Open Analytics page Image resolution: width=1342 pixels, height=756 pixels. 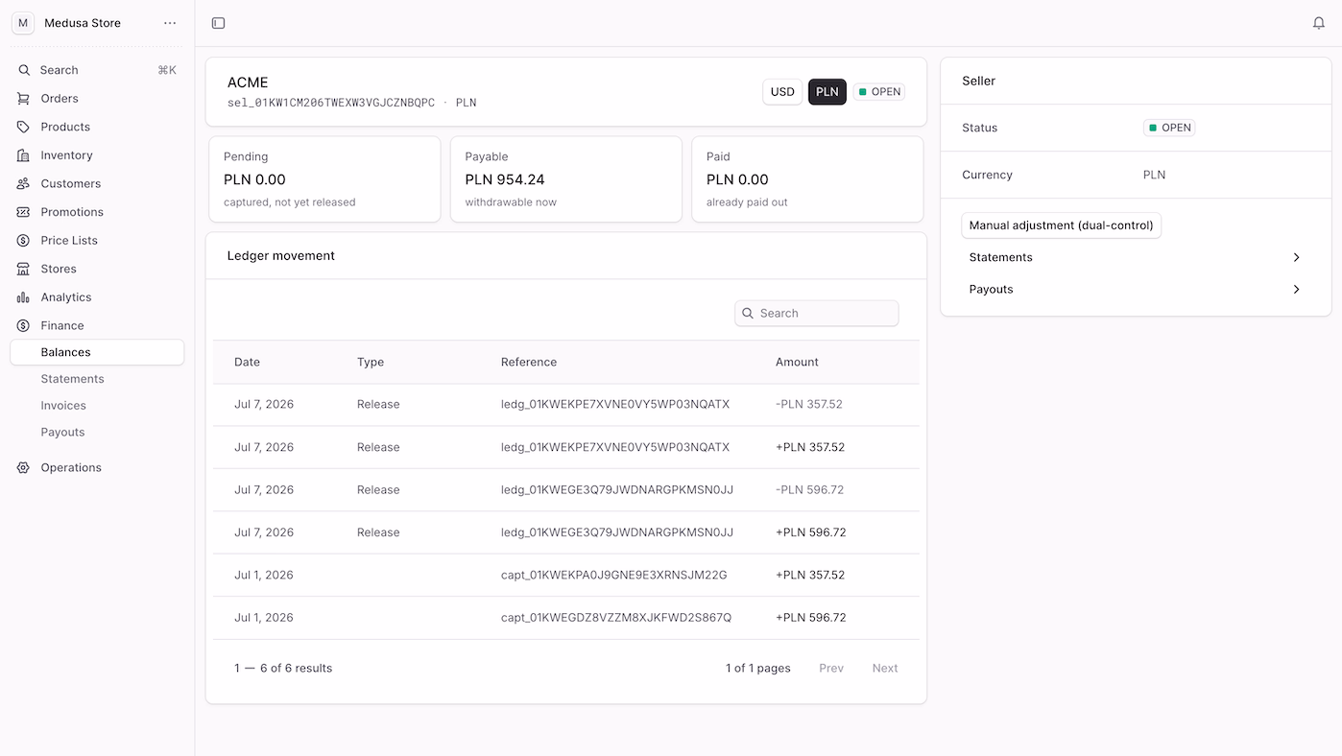coord(97,297)
